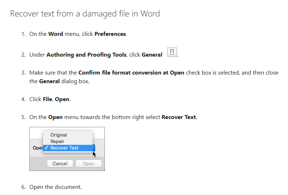Click the General preferences icon in step 2
The image size is (288, 195).
coord(172,52)
